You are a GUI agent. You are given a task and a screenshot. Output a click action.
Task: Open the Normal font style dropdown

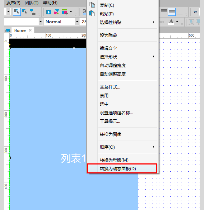[77, 22]
